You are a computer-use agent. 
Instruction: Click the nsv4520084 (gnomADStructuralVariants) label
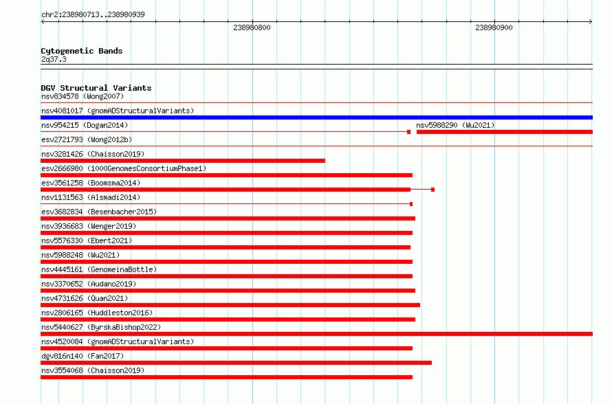click(x=118, y=341)
